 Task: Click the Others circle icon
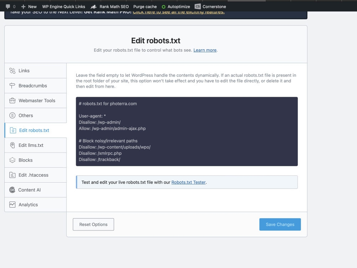tap(12, 115)
